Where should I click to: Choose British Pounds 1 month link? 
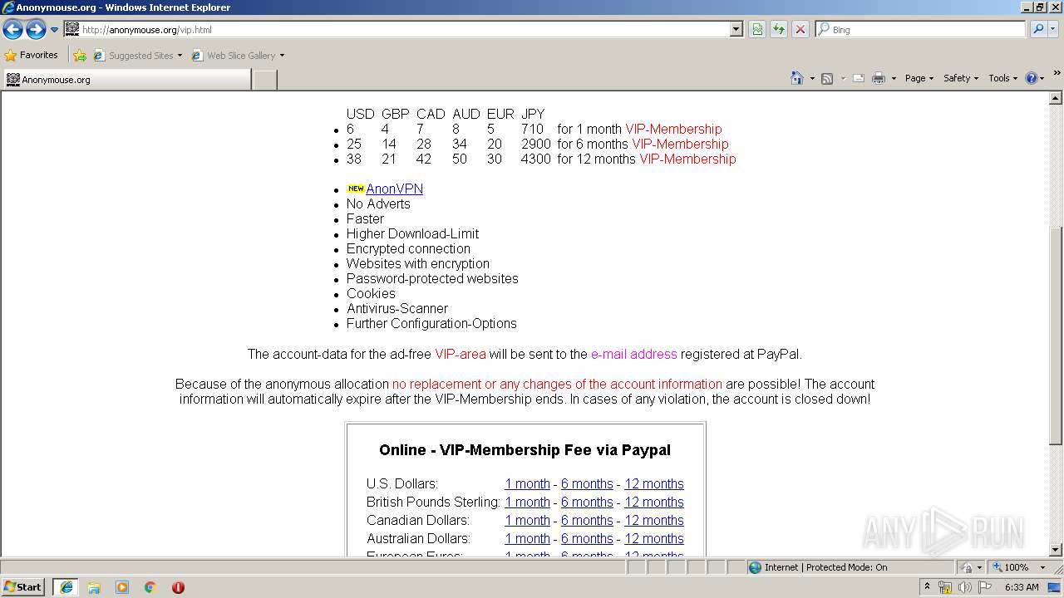pos(527,502)
